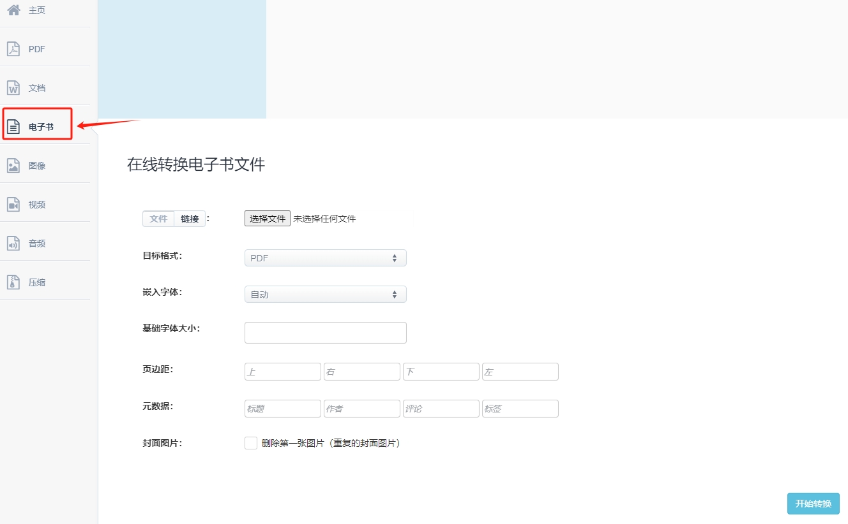Focus the 作者 metadata field
The image size is (848, 524).
click(x=362, y=409)
